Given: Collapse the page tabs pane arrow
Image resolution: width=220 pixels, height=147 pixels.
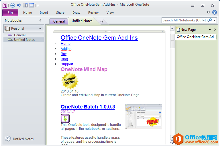Looking at the screenshot, I should coord(214,30).
